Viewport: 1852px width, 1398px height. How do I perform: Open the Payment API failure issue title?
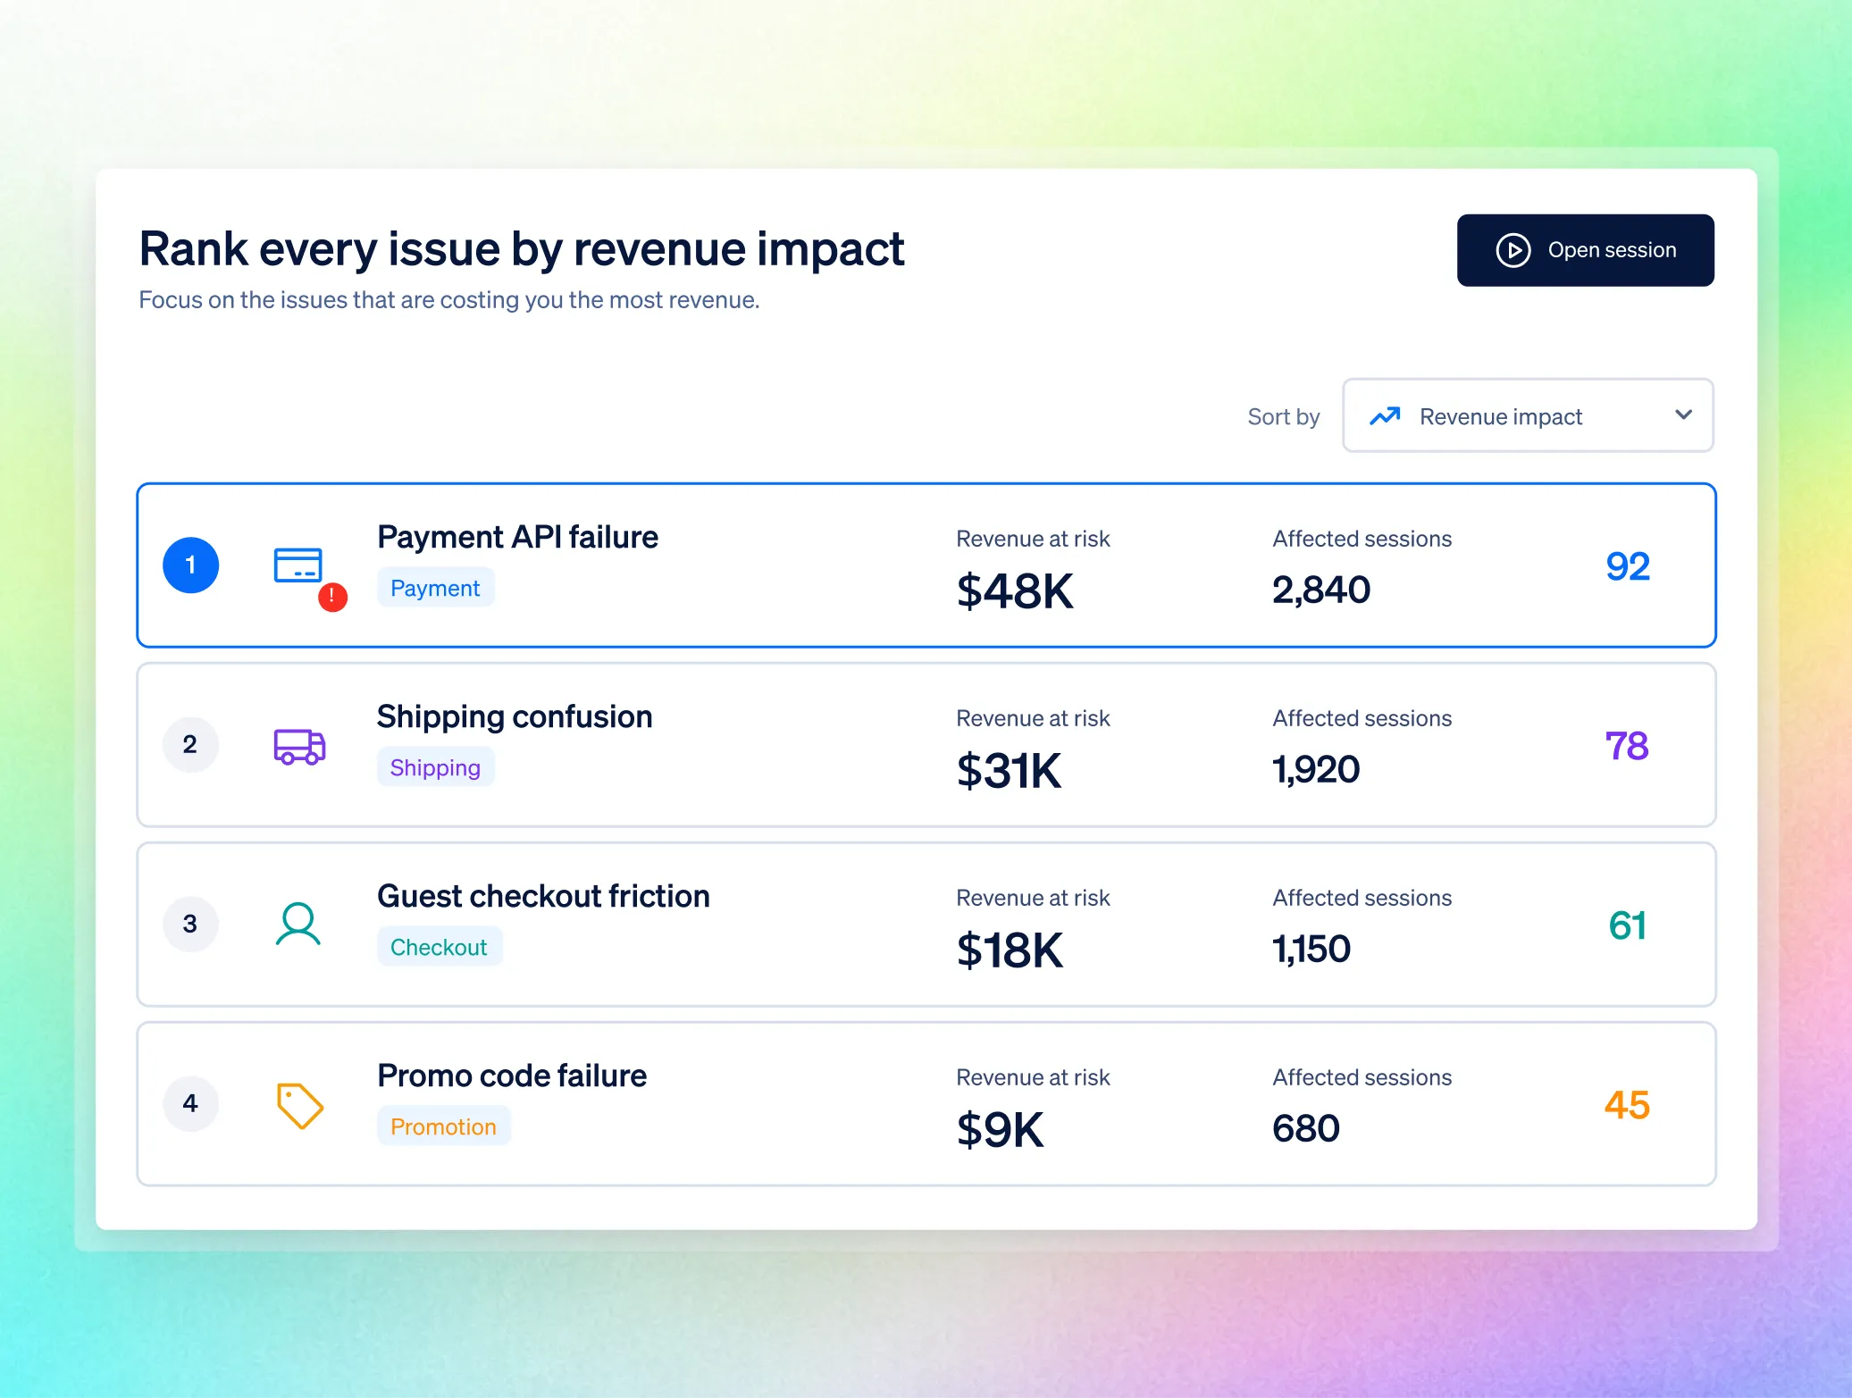click(x=517, y=537)
